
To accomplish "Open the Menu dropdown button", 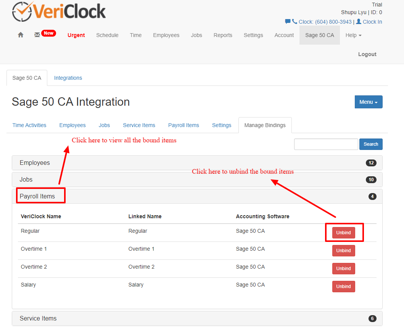I will 369,102.
